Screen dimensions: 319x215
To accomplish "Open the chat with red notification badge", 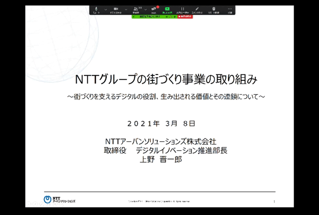I will click(154, 10).
